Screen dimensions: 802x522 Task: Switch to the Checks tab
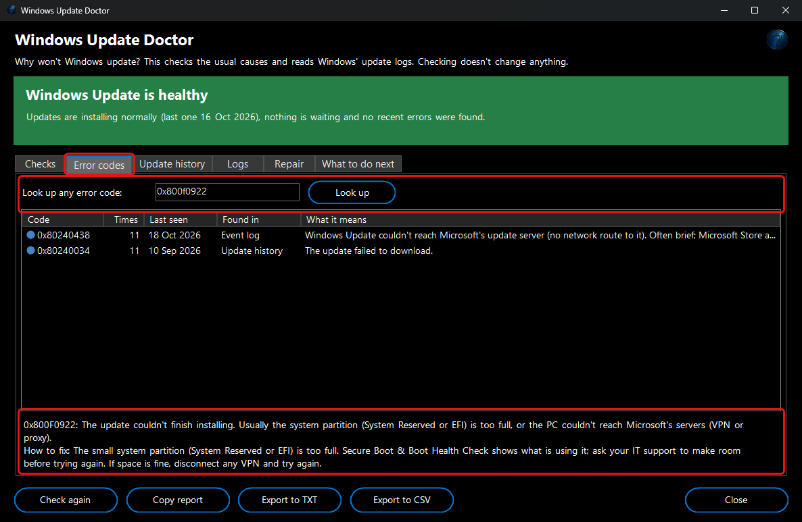(40, 164)
